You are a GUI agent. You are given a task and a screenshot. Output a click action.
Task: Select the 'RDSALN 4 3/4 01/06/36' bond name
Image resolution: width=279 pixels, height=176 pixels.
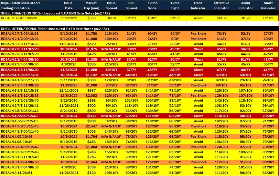(20, 85)
